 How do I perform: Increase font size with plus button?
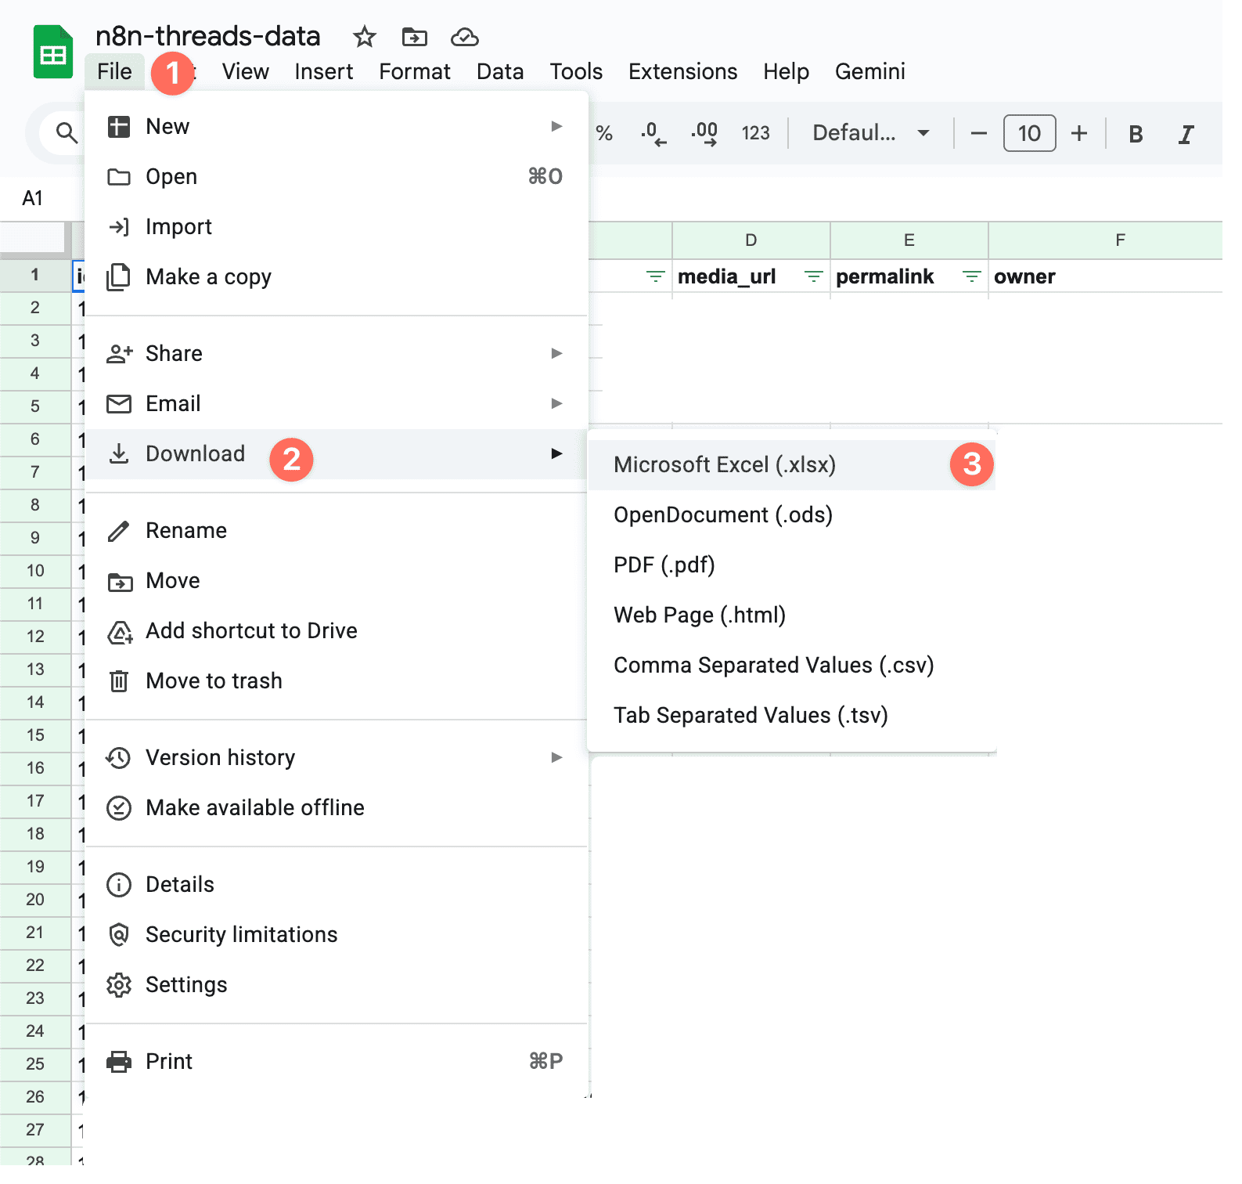[1079, 133]
